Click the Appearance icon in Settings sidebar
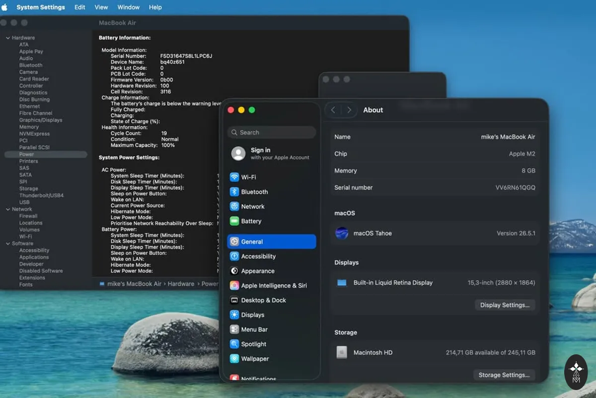Image resolution: width=596 pixels, height=398 pixels. pyautogui.click(x=234, y=271)
